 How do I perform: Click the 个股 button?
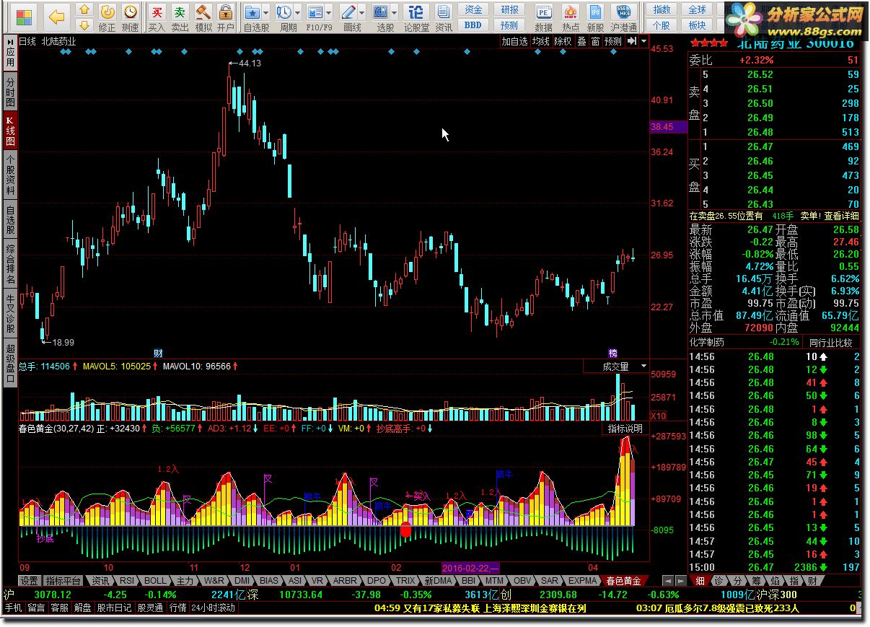[x=662, y=25]
